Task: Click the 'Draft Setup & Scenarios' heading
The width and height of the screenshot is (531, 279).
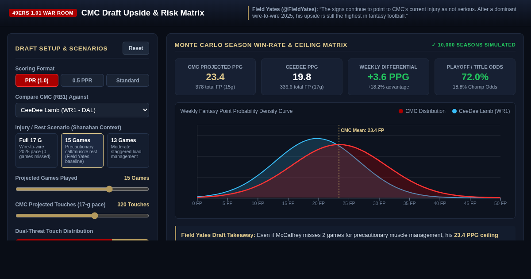Action: pos(62,48)
